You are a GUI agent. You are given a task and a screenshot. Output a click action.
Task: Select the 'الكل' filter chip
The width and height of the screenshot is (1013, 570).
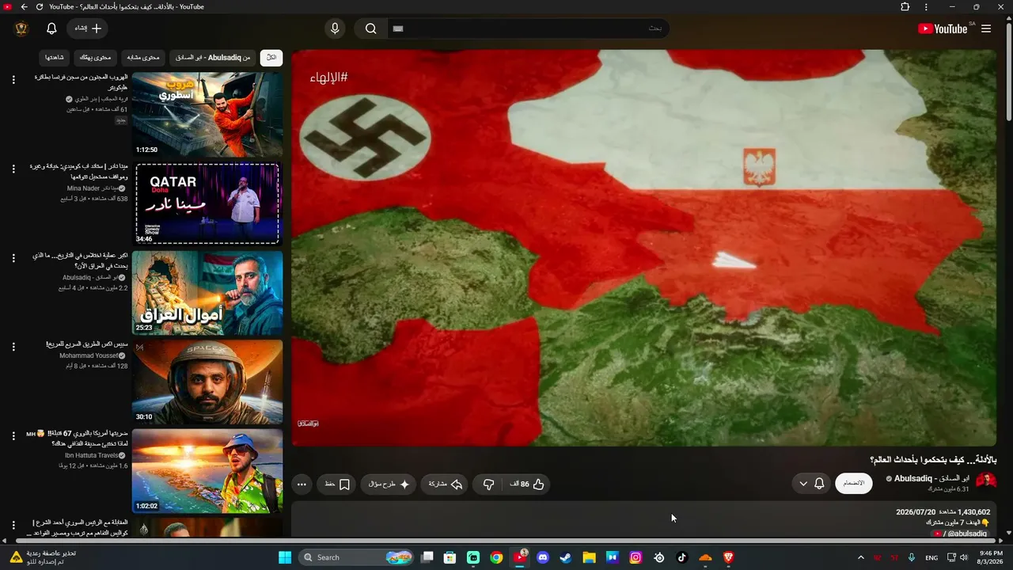[x=271, y=58]
